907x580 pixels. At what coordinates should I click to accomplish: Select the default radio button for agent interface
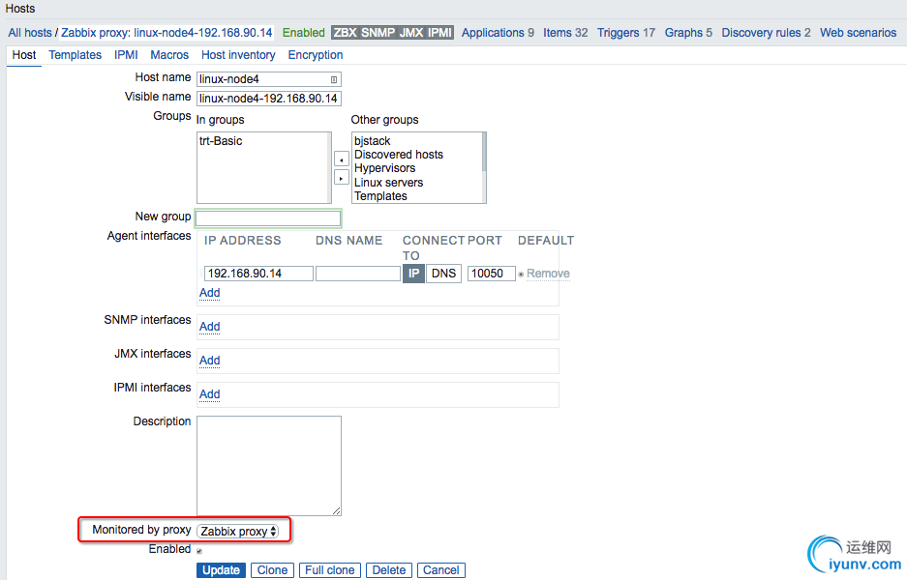[x=521, y=274]
